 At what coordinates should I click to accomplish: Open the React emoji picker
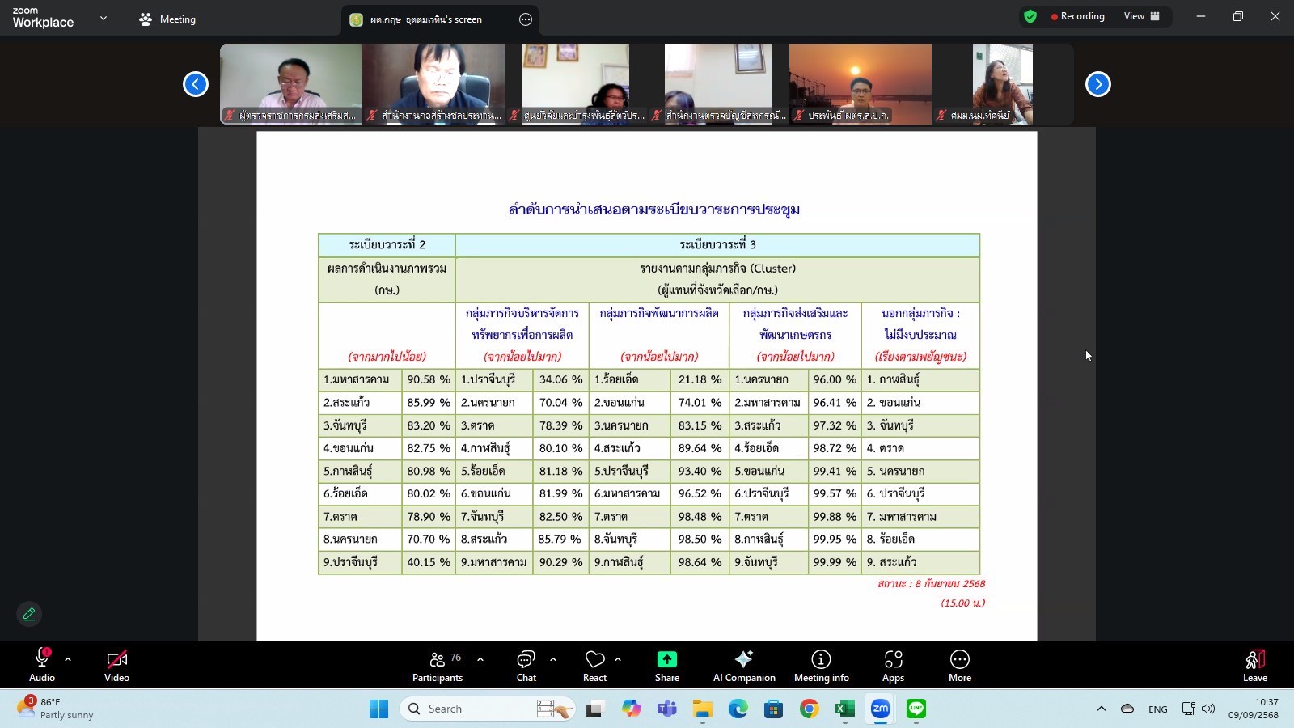click(x=594, y=665)
